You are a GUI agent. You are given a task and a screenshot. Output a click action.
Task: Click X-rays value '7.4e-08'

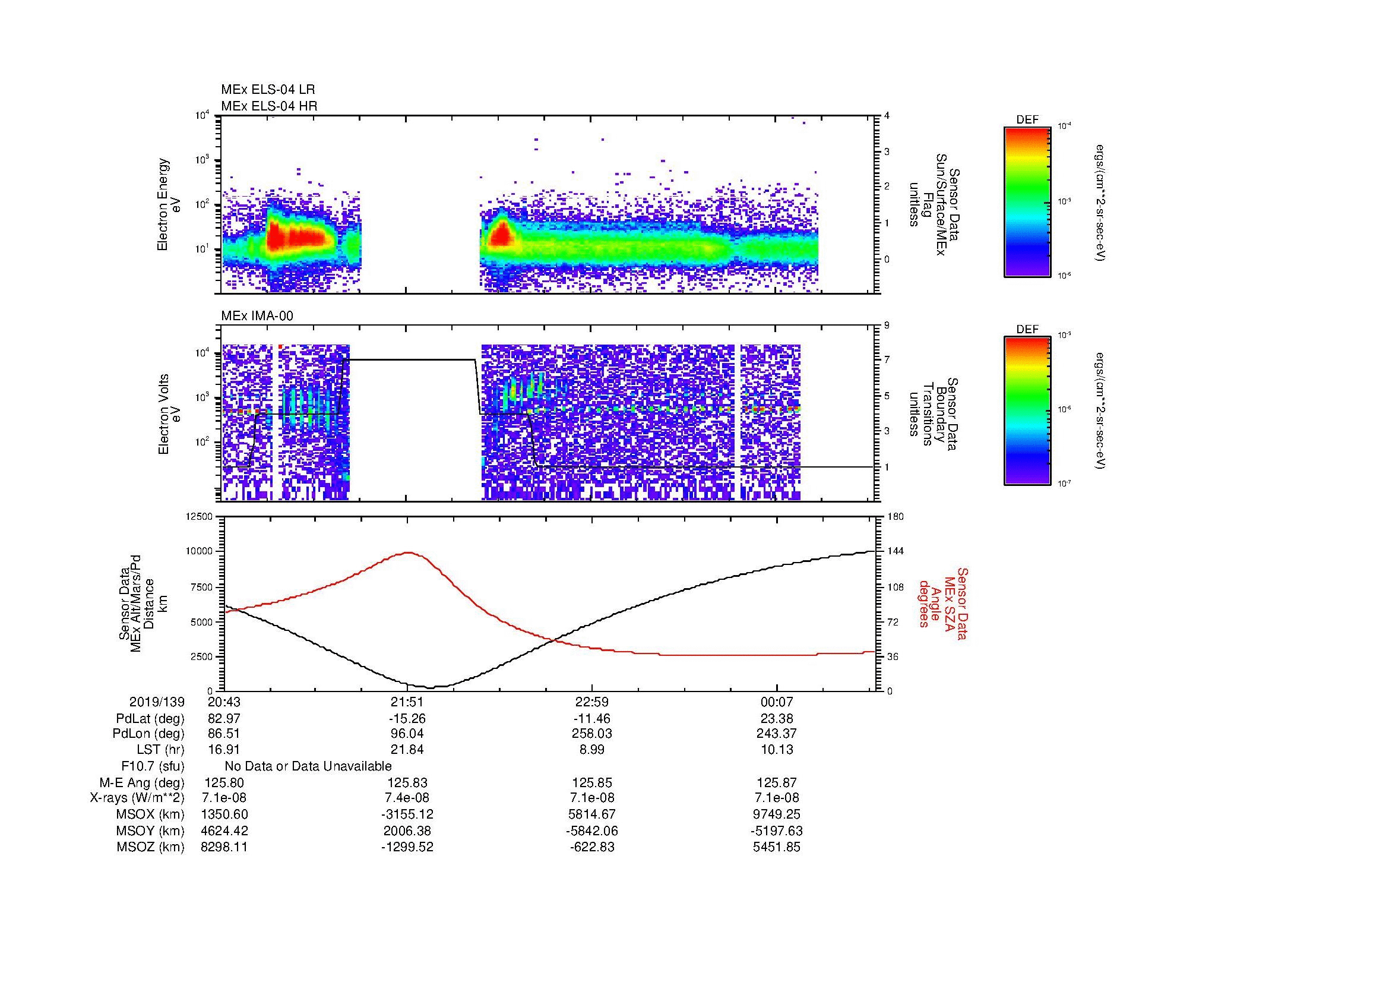pos(407,798)
